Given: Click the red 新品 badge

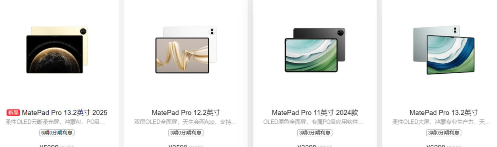Looking at the screenshot, I should [13, 113].
